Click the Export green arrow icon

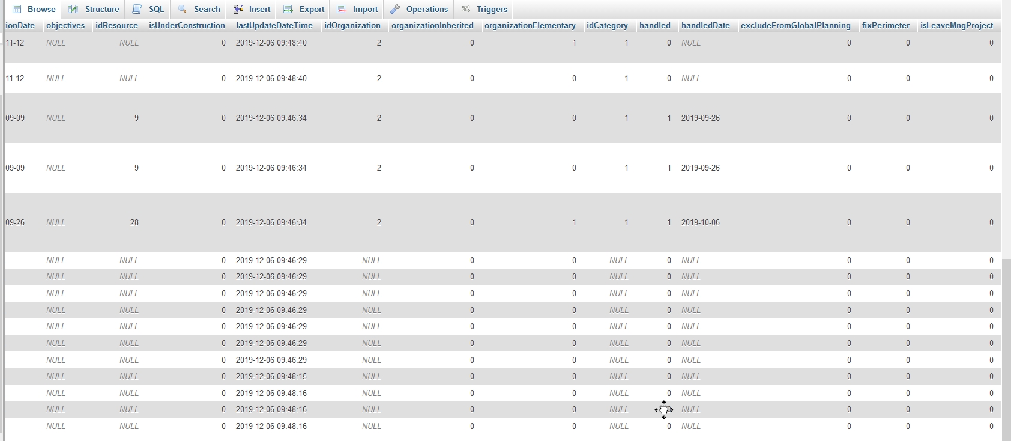288,9
